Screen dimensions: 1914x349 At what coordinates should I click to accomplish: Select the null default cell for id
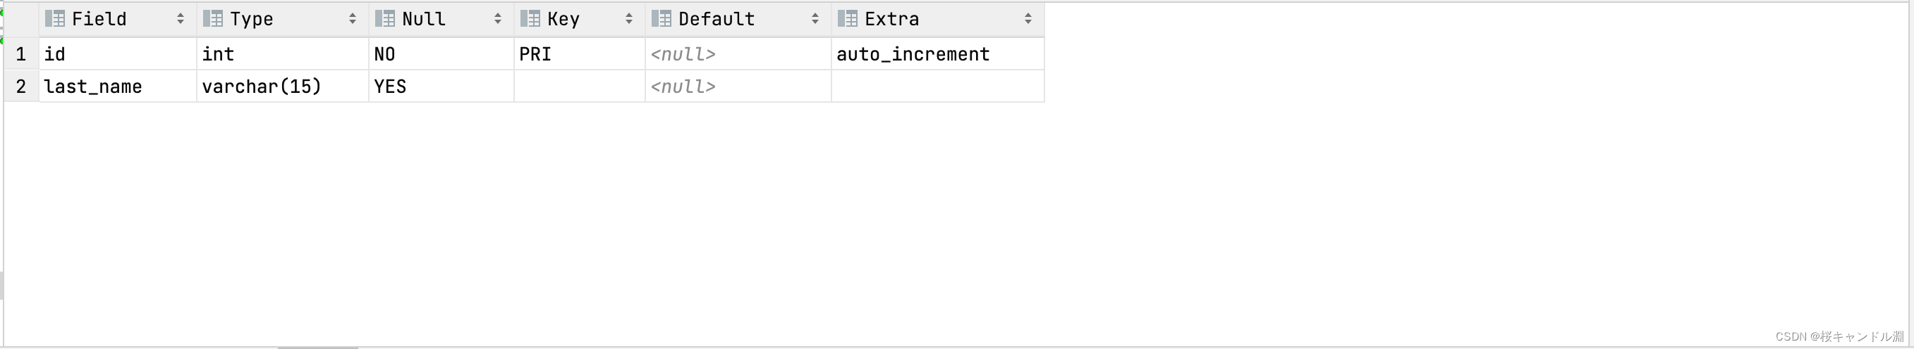pos(738,54)
